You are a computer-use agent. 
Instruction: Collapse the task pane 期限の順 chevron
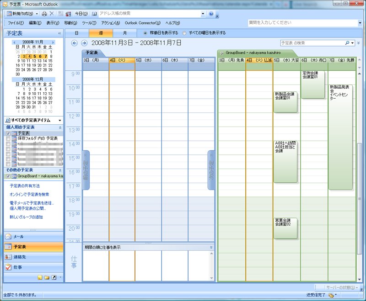211,247
